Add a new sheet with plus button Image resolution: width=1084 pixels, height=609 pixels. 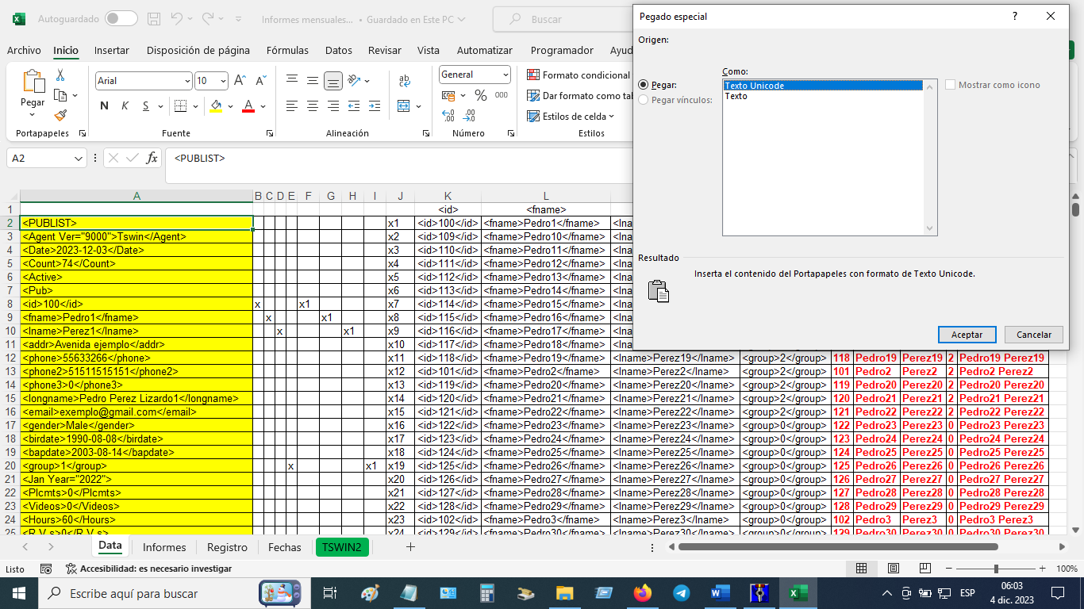(410, 547)
